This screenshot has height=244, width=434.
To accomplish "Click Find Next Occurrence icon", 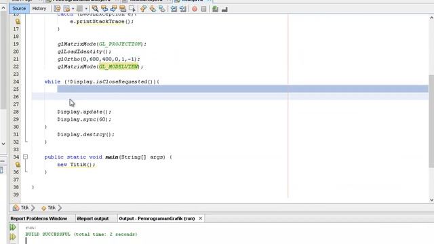I will click(113, 9).
